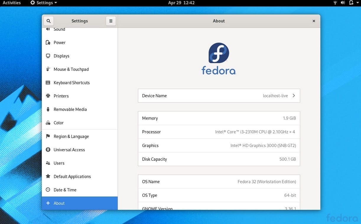Click the Color icon in sidebar
This screenshot has width=361, height=224.
pos(48,123)
